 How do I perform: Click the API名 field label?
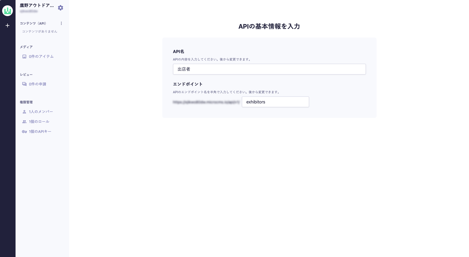179,51
